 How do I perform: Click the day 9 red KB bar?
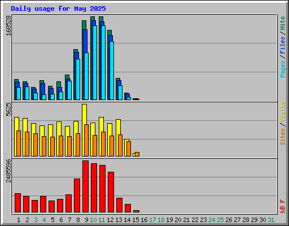85,186
